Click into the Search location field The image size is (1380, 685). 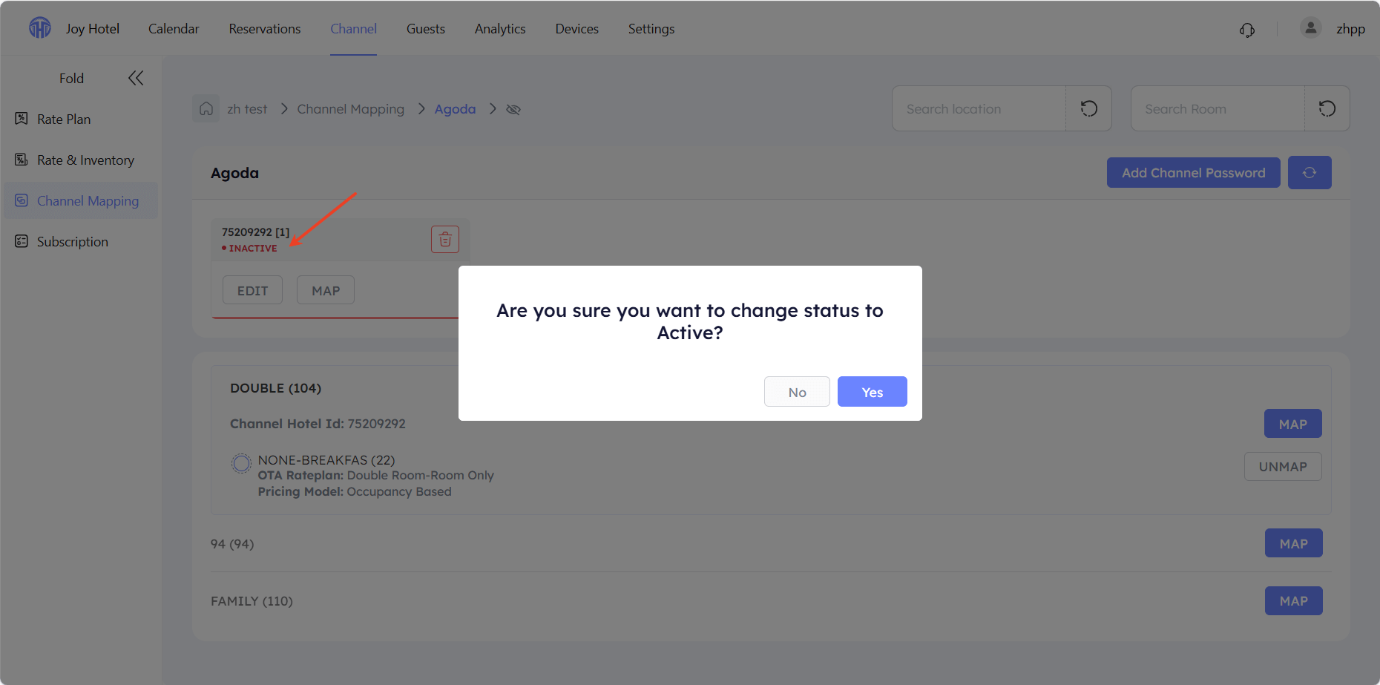pyautogui.click(x=979, y=108)
